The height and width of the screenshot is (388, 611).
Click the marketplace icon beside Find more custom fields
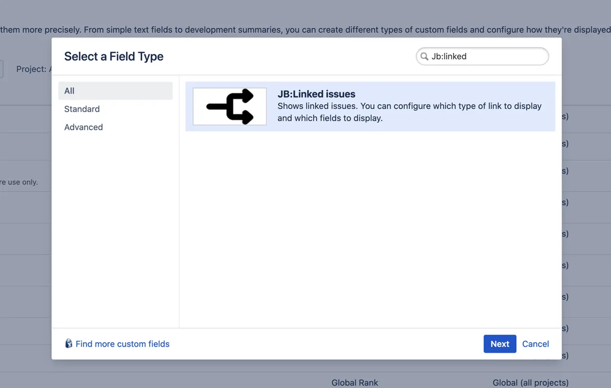[69, 344]
